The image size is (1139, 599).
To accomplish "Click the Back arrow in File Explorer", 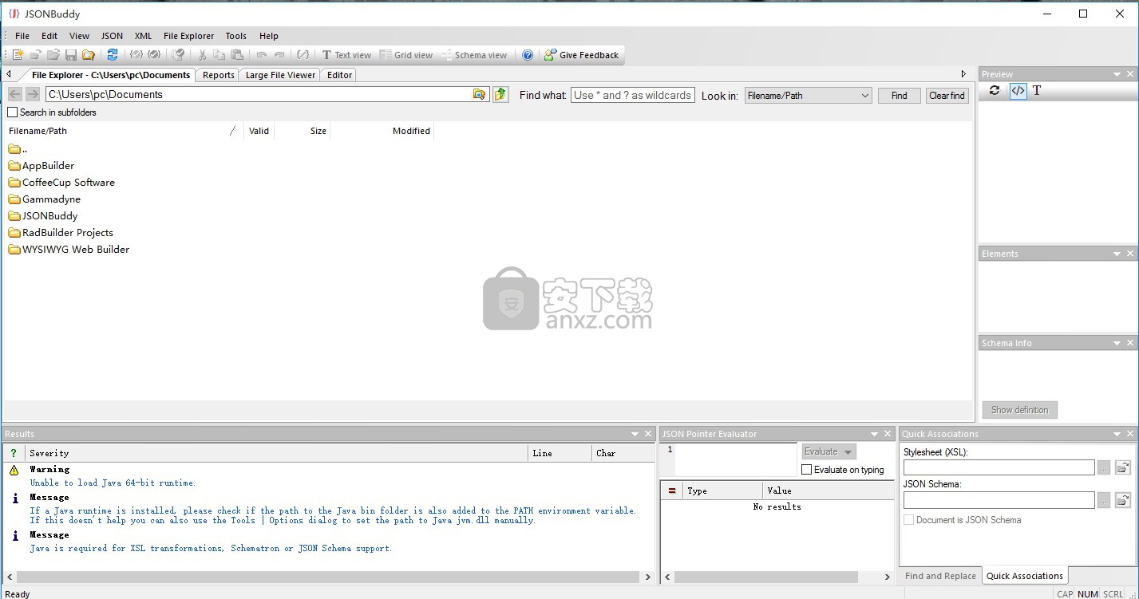I will coord(15,94).
